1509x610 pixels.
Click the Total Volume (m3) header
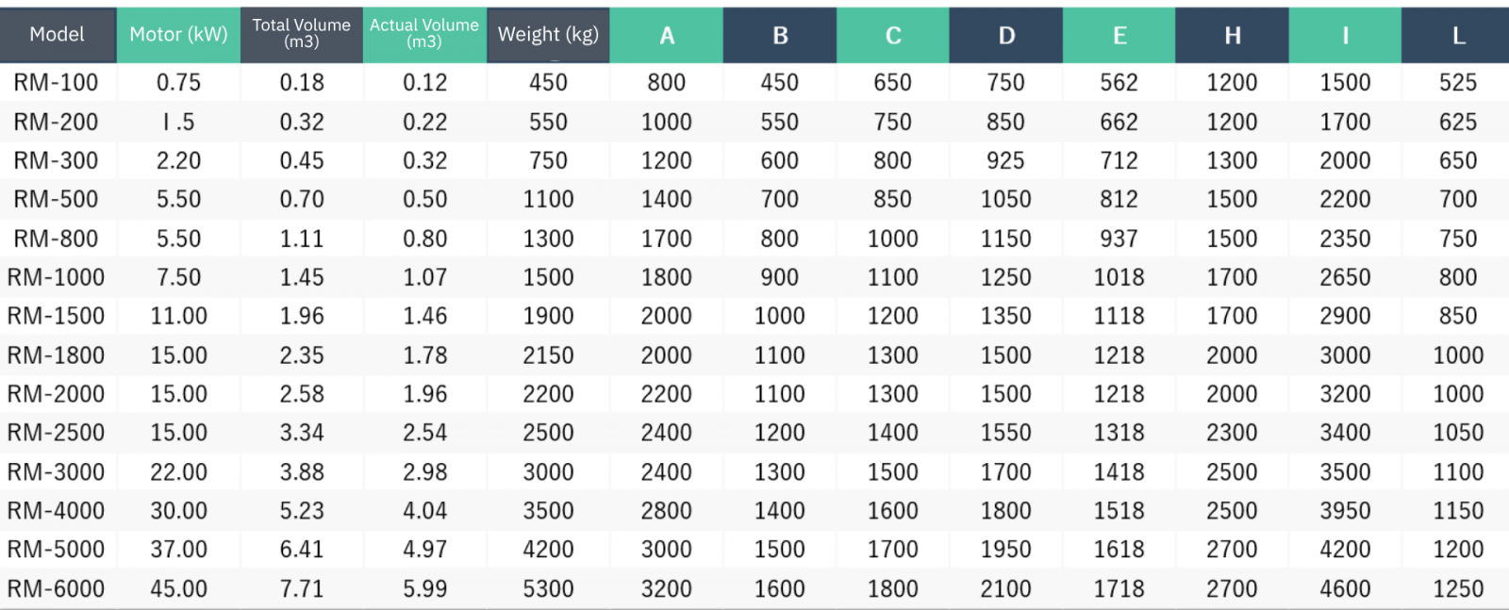click(302, 34)
